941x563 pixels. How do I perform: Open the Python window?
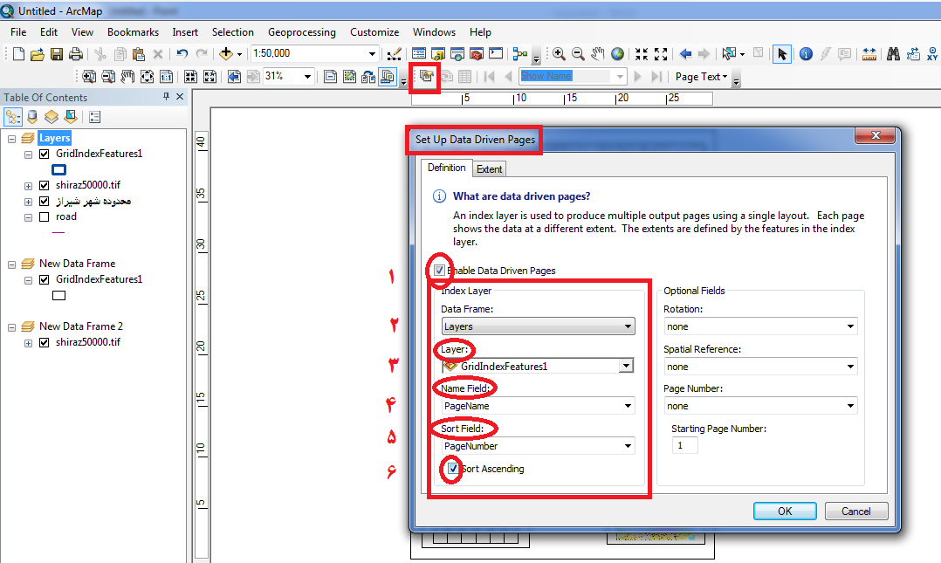point(496,54)
